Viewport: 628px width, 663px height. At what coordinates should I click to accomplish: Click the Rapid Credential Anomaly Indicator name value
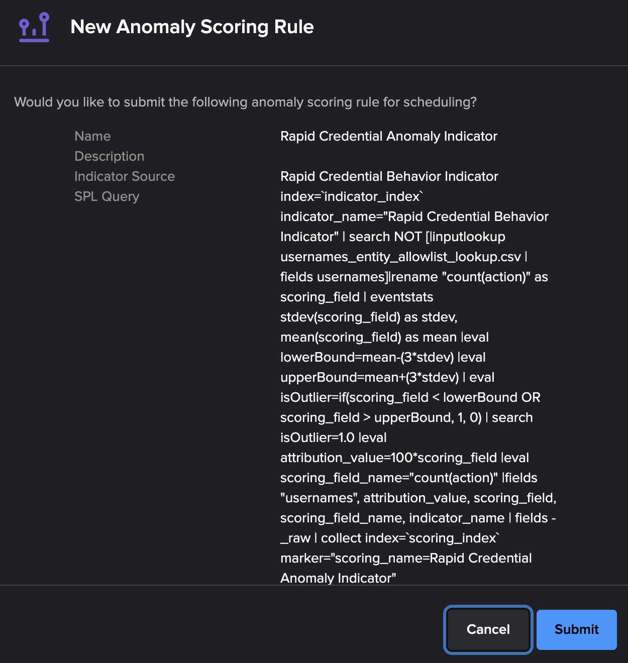[x=388, y=136]
